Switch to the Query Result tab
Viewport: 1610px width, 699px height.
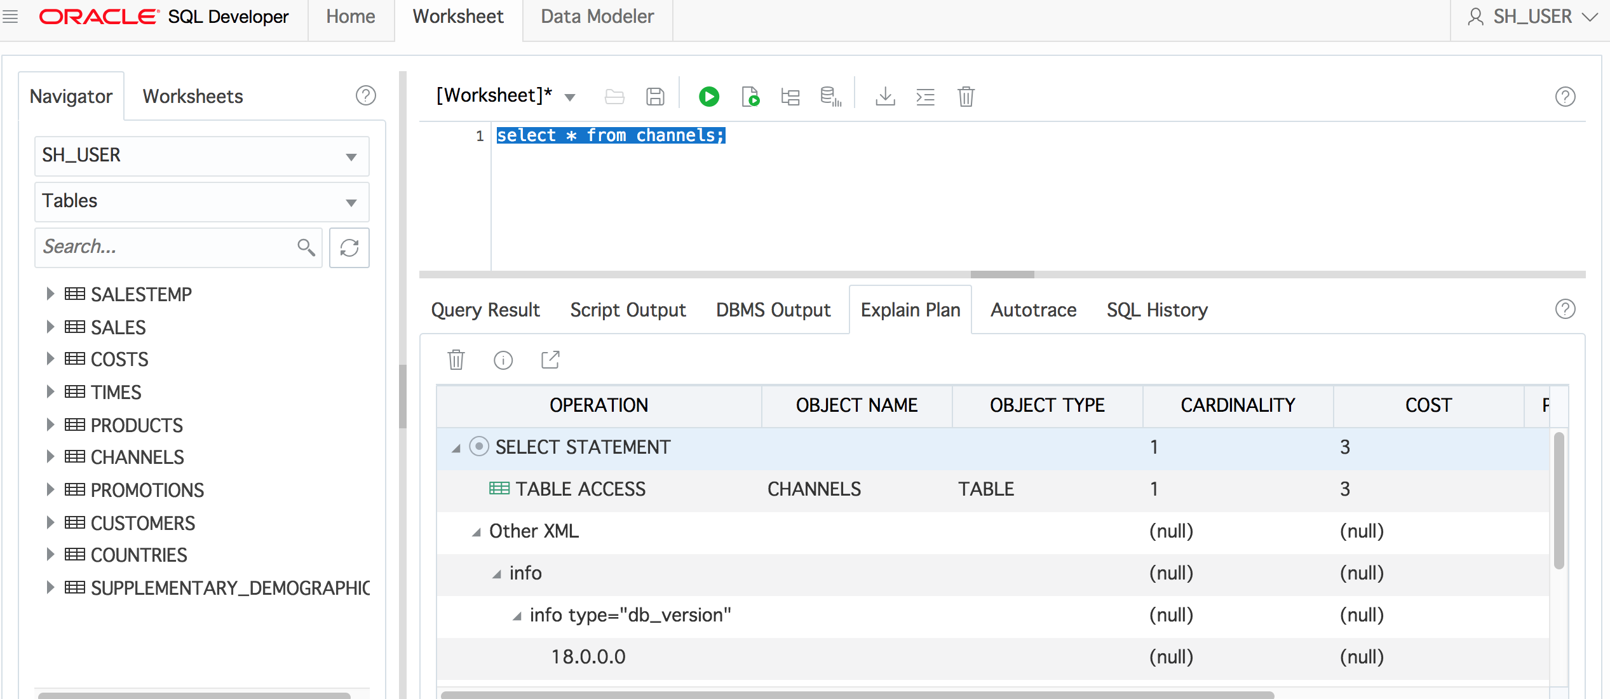click(485, 310)
